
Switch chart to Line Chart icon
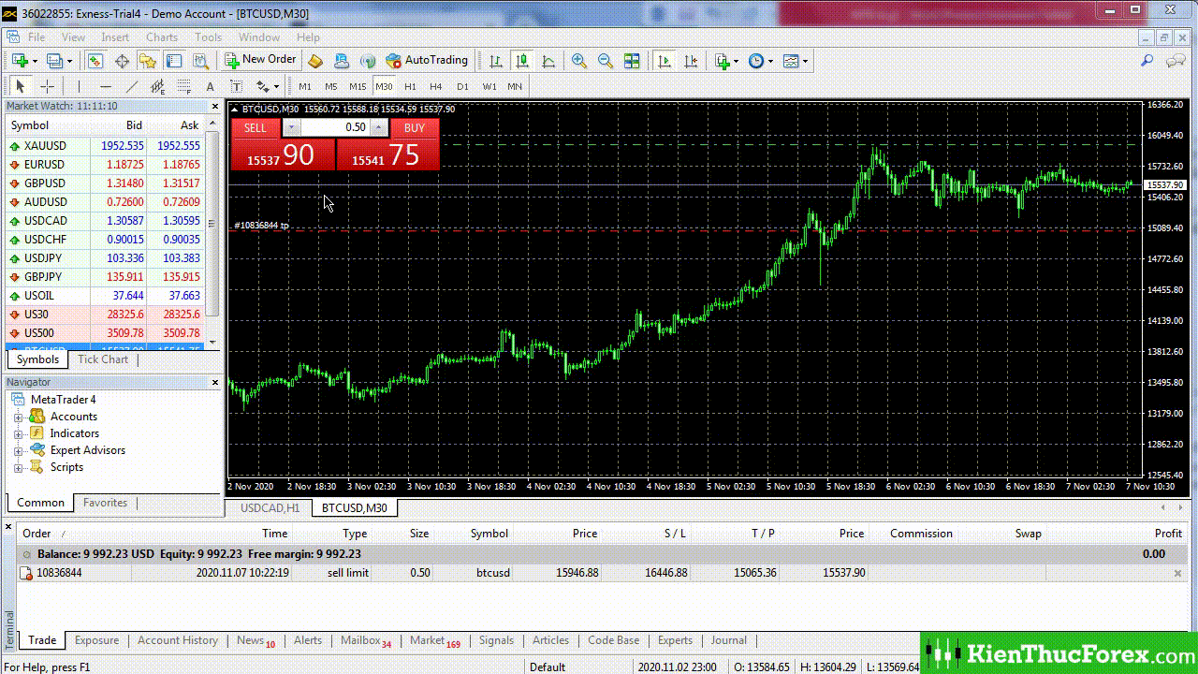[x=548, y=61]
